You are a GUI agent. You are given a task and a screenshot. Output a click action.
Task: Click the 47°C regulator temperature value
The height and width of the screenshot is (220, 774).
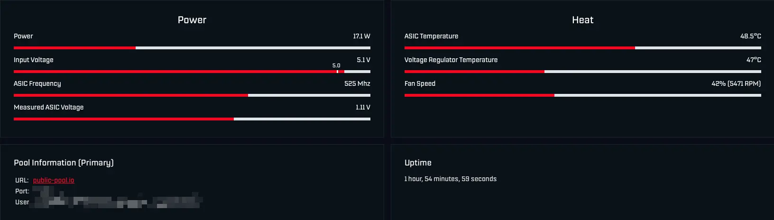pos(754,60)
